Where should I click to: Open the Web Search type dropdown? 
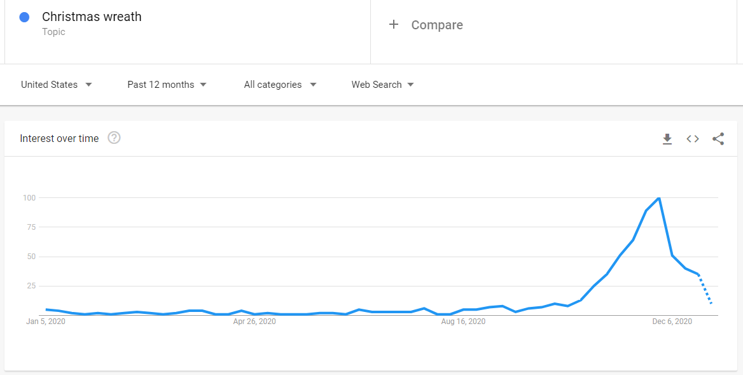tap(382, 85)
